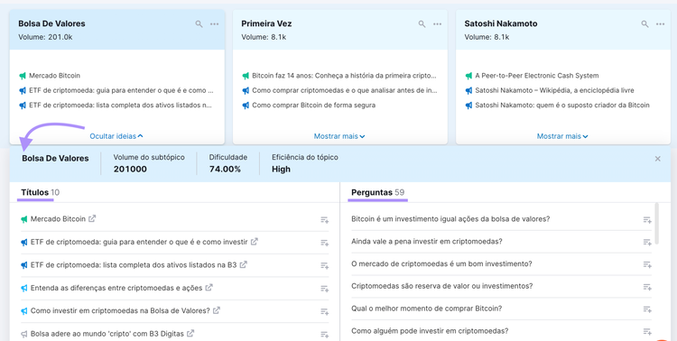Image resolution: width=677 pixels, height=341 pixels.
Task: Click 'Satoshi Nakamoto – Wikipédia' headline
Action: (x=554, y=90)
